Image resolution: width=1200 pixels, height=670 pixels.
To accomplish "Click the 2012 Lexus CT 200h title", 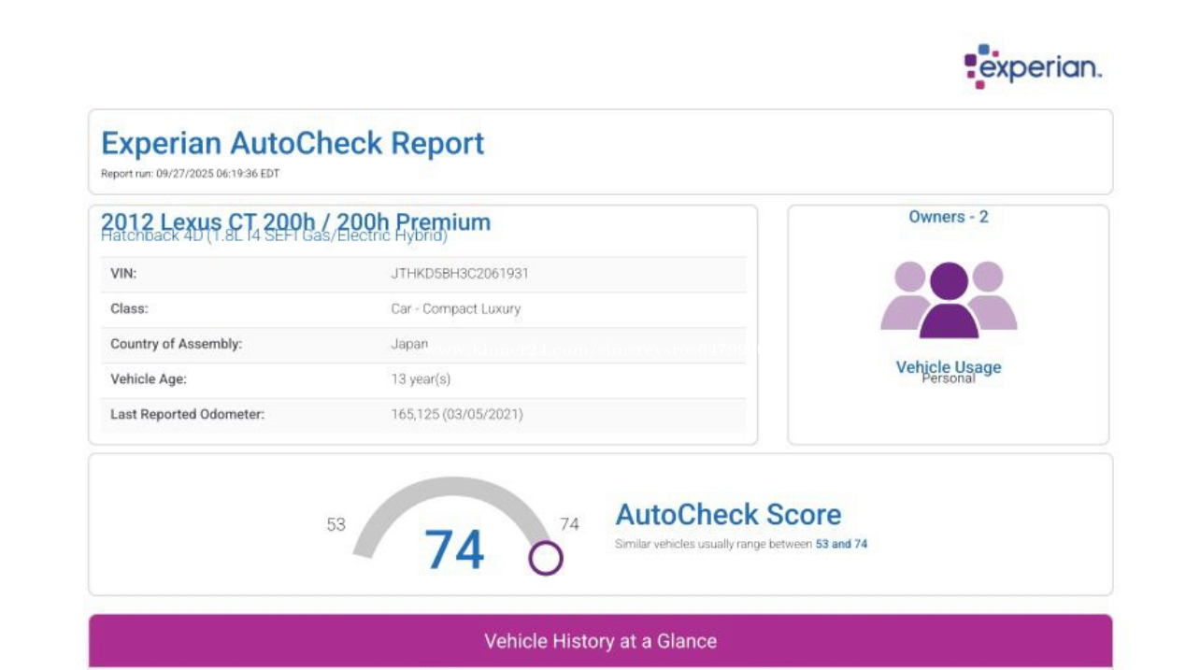I will (295, 221).
